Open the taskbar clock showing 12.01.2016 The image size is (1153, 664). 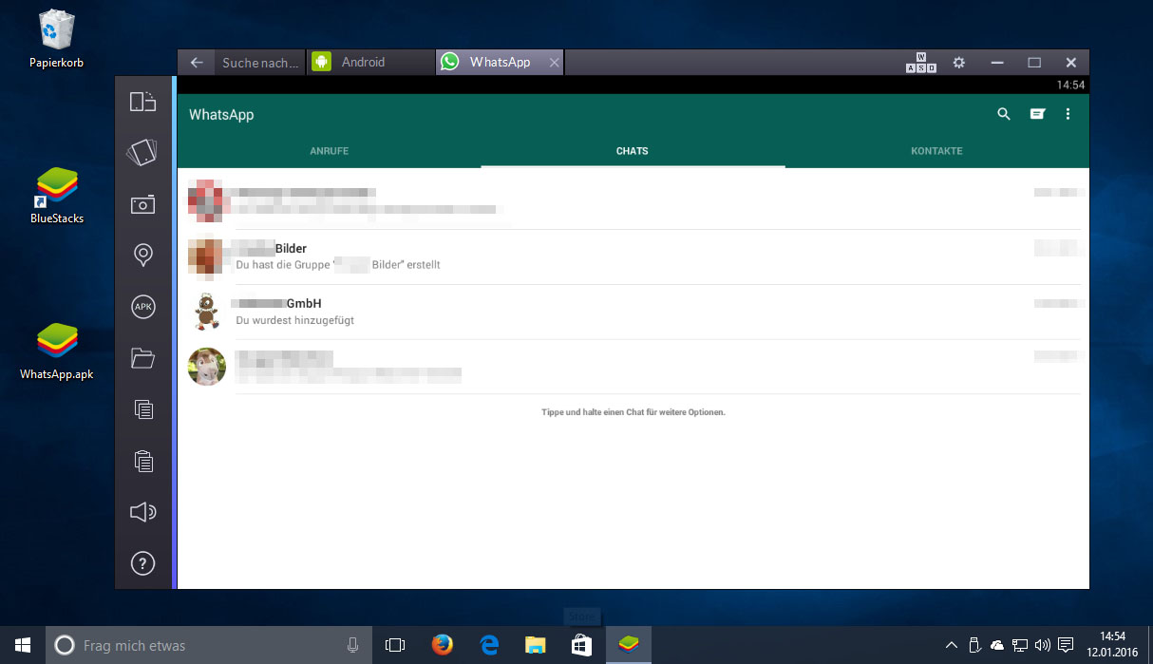click(x=1113, y=645)
